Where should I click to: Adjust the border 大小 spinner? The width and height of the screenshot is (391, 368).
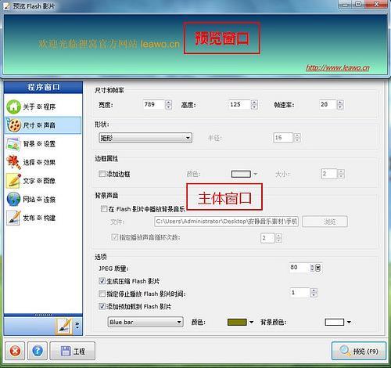pos(341,174)
